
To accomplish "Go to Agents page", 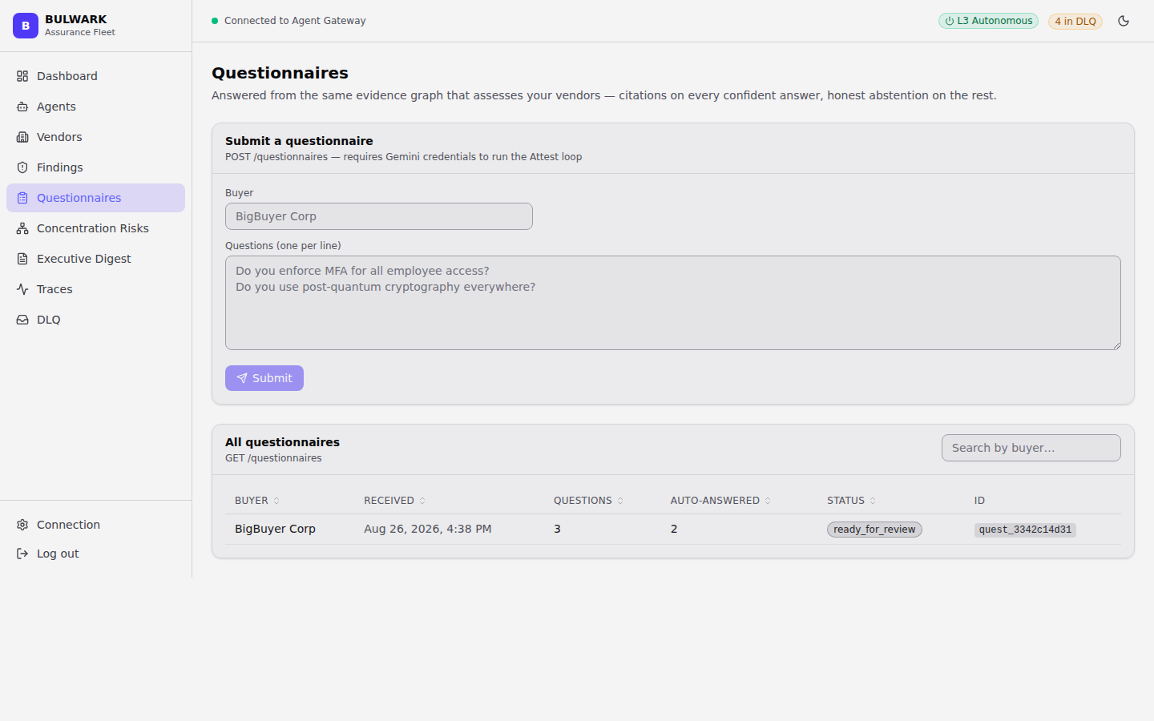I will click(95, 107).
